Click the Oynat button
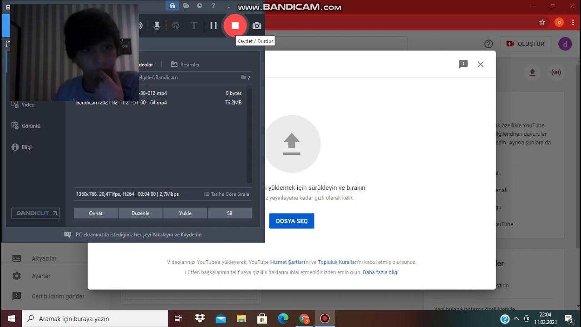Image resolution: width=581 pixels, height=327 pixels. (96, 213)
